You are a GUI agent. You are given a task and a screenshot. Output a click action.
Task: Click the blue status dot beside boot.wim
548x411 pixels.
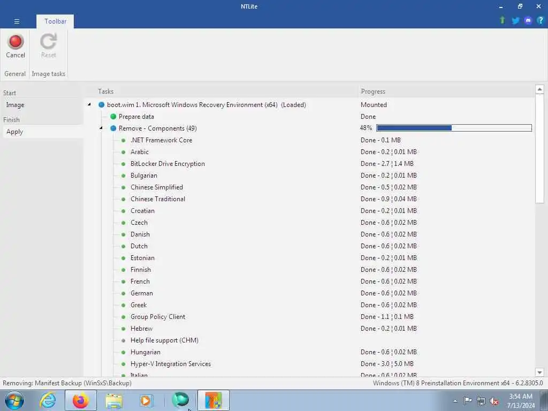coord(101,105)
